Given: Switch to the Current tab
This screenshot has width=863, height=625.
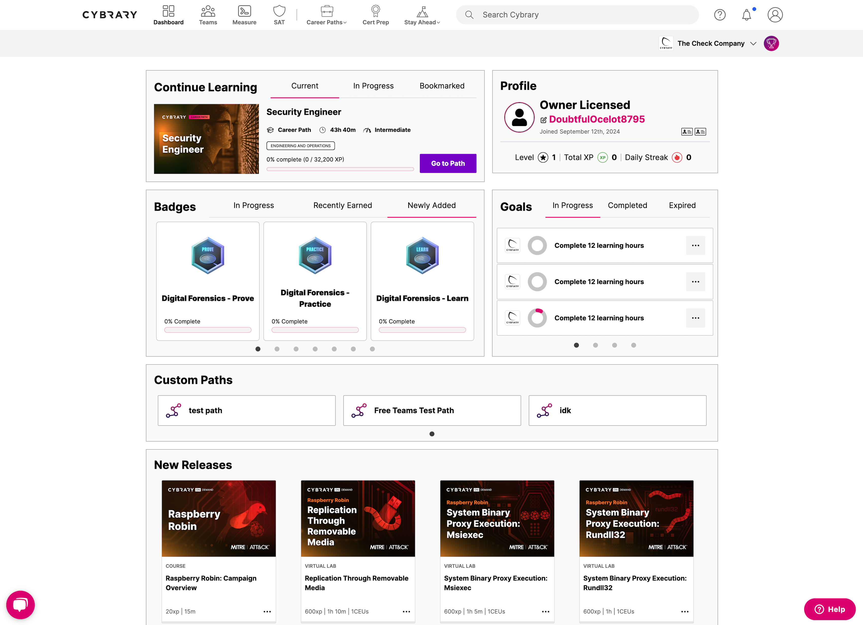Looking at the screenshot, I should coord(305,86).
